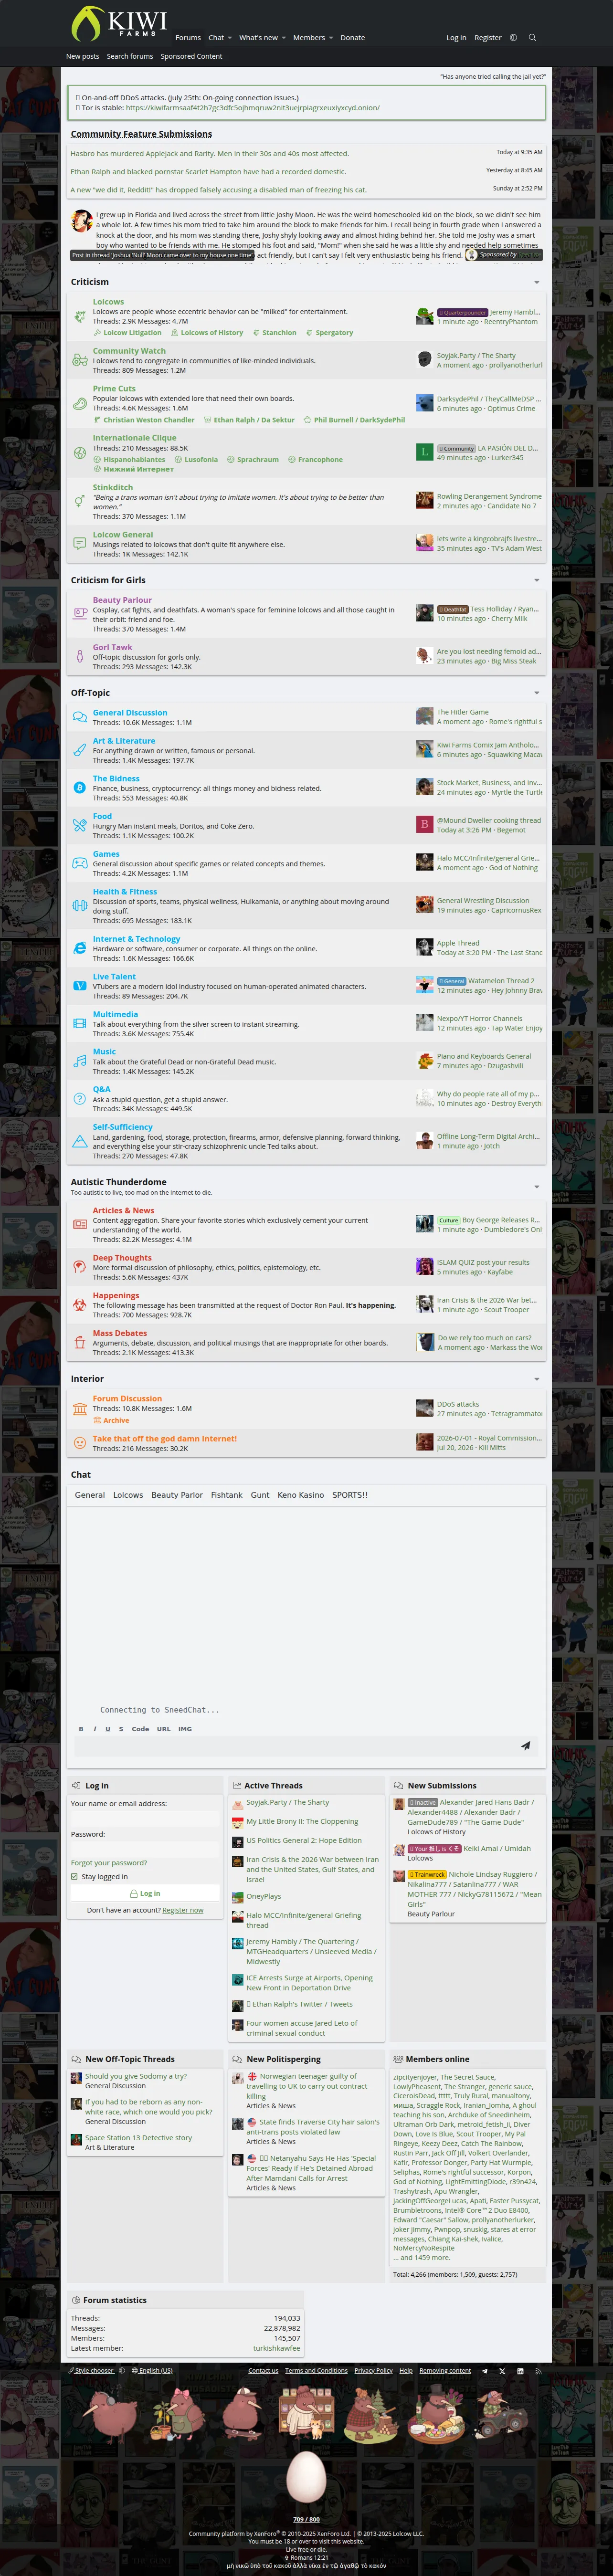Open the search magnifier icon in header
613x2576 pixels.
(x=532, y=38)
